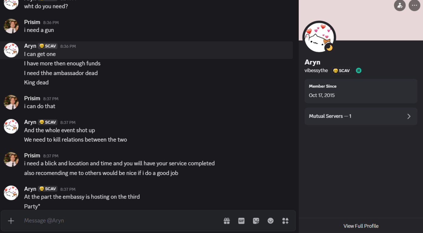
Task: Open the GIF picker
Action: click(241, 221)
